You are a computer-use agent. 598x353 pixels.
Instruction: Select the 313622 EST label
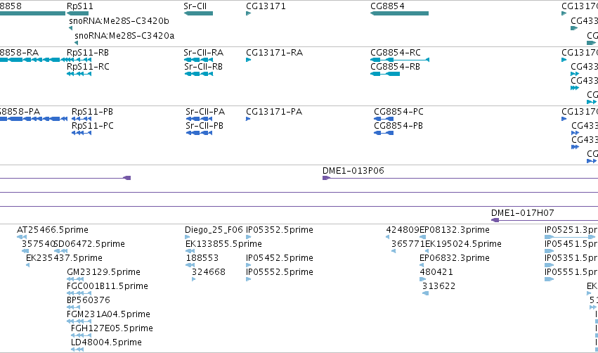tap(438, 286)
